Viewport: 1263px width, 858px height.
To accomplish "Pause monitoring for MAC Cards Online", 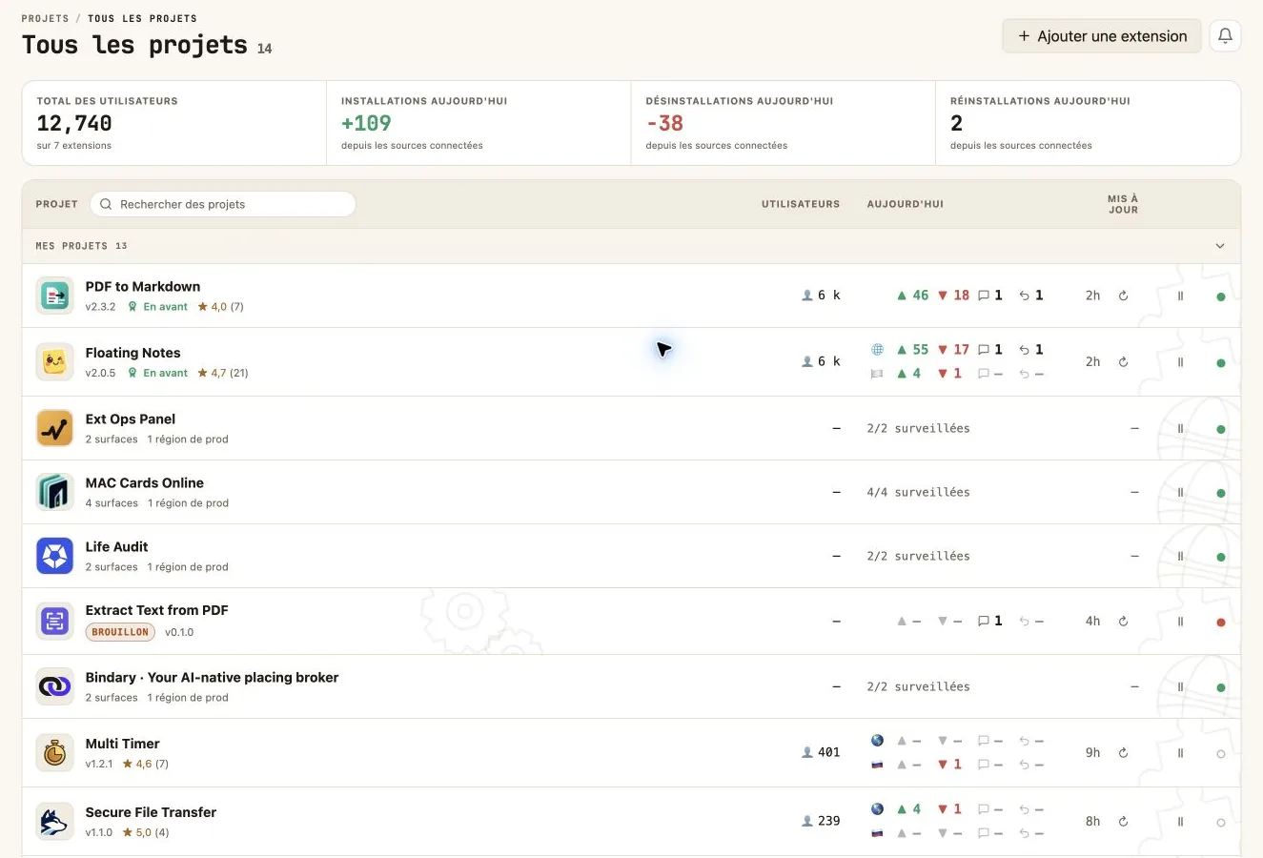I will (1180, 492).
